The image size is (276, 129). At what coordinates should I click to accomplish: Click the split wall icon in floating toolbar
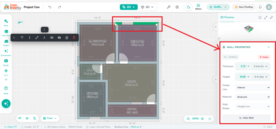pos(22,38)
